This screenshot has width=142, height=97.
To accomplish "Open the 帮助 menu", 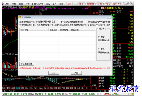I will tap(61, 4).
